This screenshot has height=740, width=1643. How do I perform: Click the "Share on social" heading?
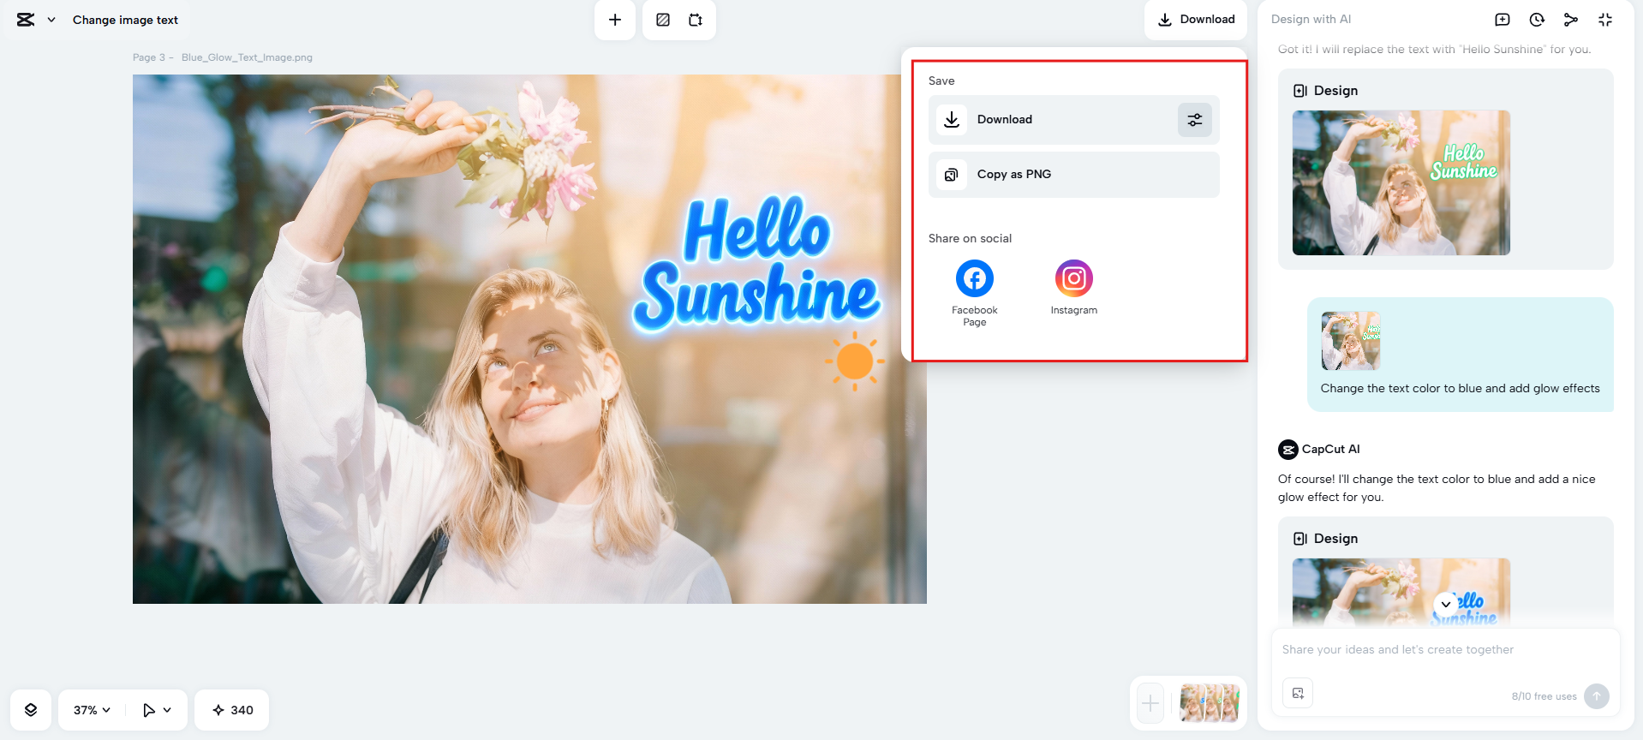970,239
